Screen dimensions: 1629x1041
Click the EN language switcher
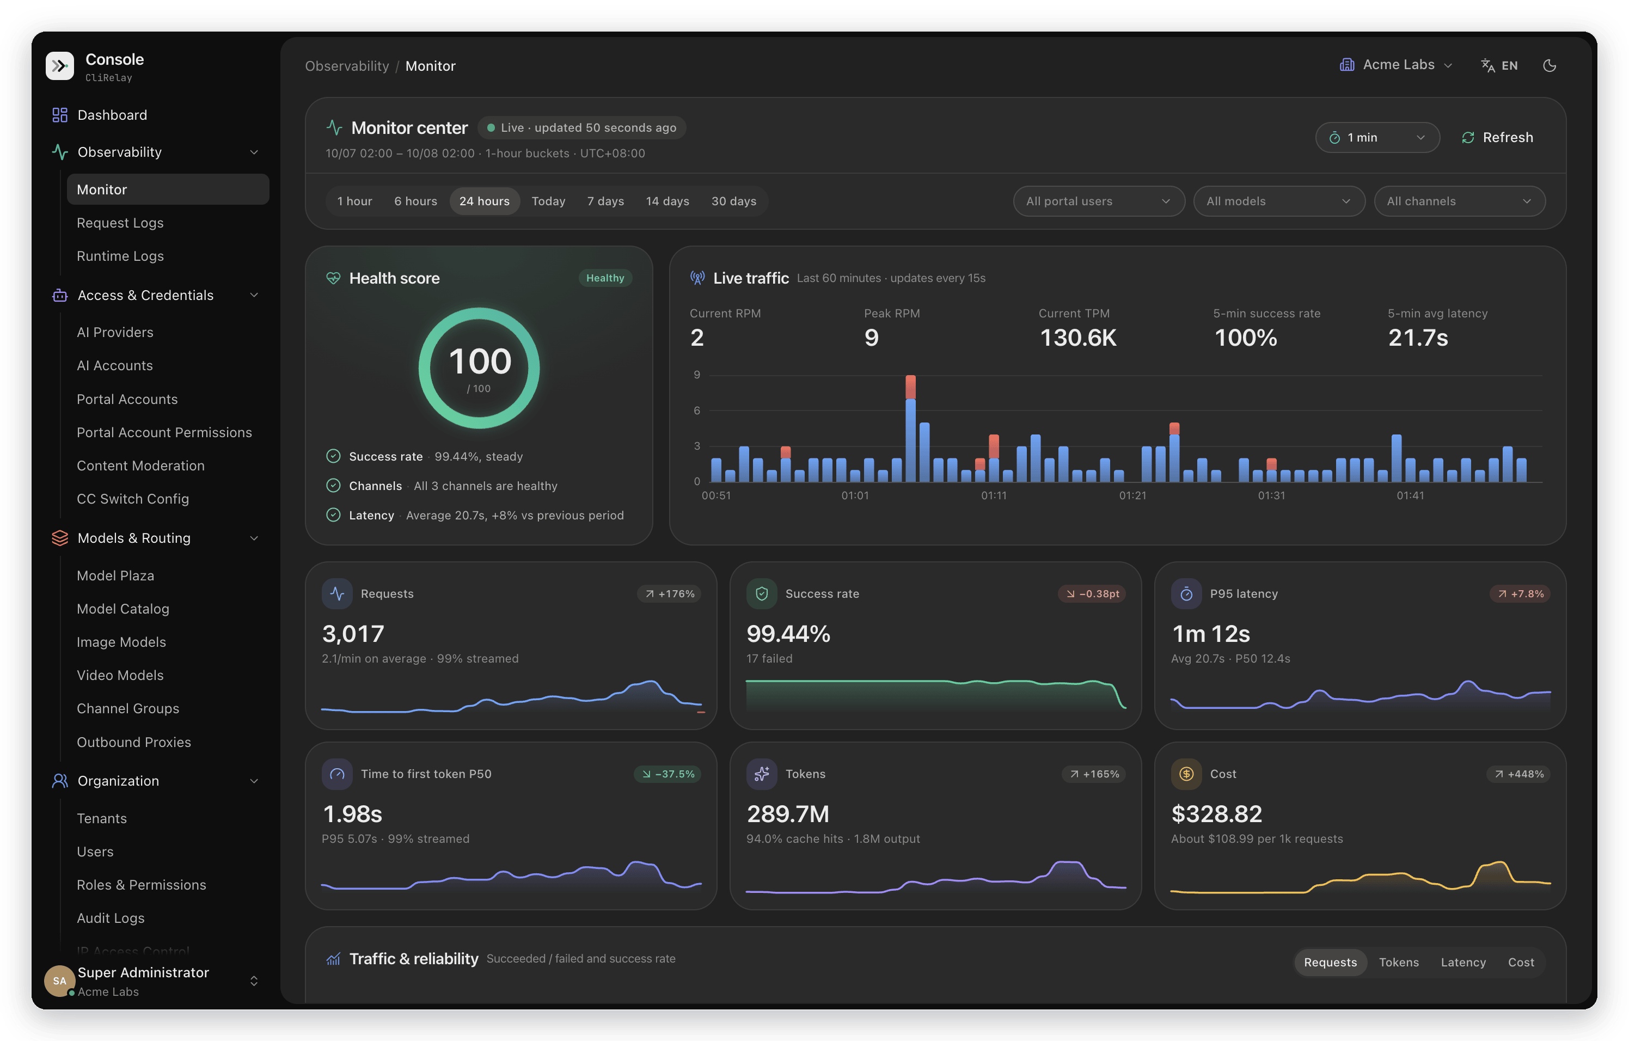(x=1499, y=66)
